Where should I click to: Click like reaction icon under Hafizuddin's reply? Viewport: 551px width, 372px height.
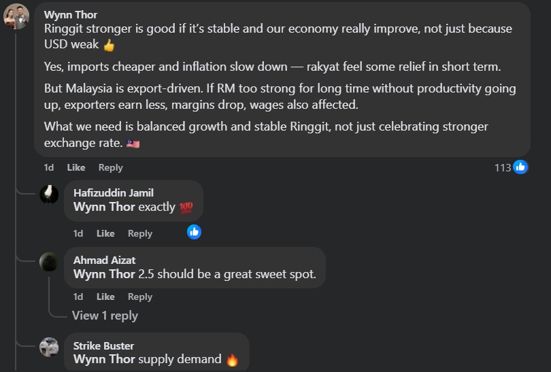194,232
